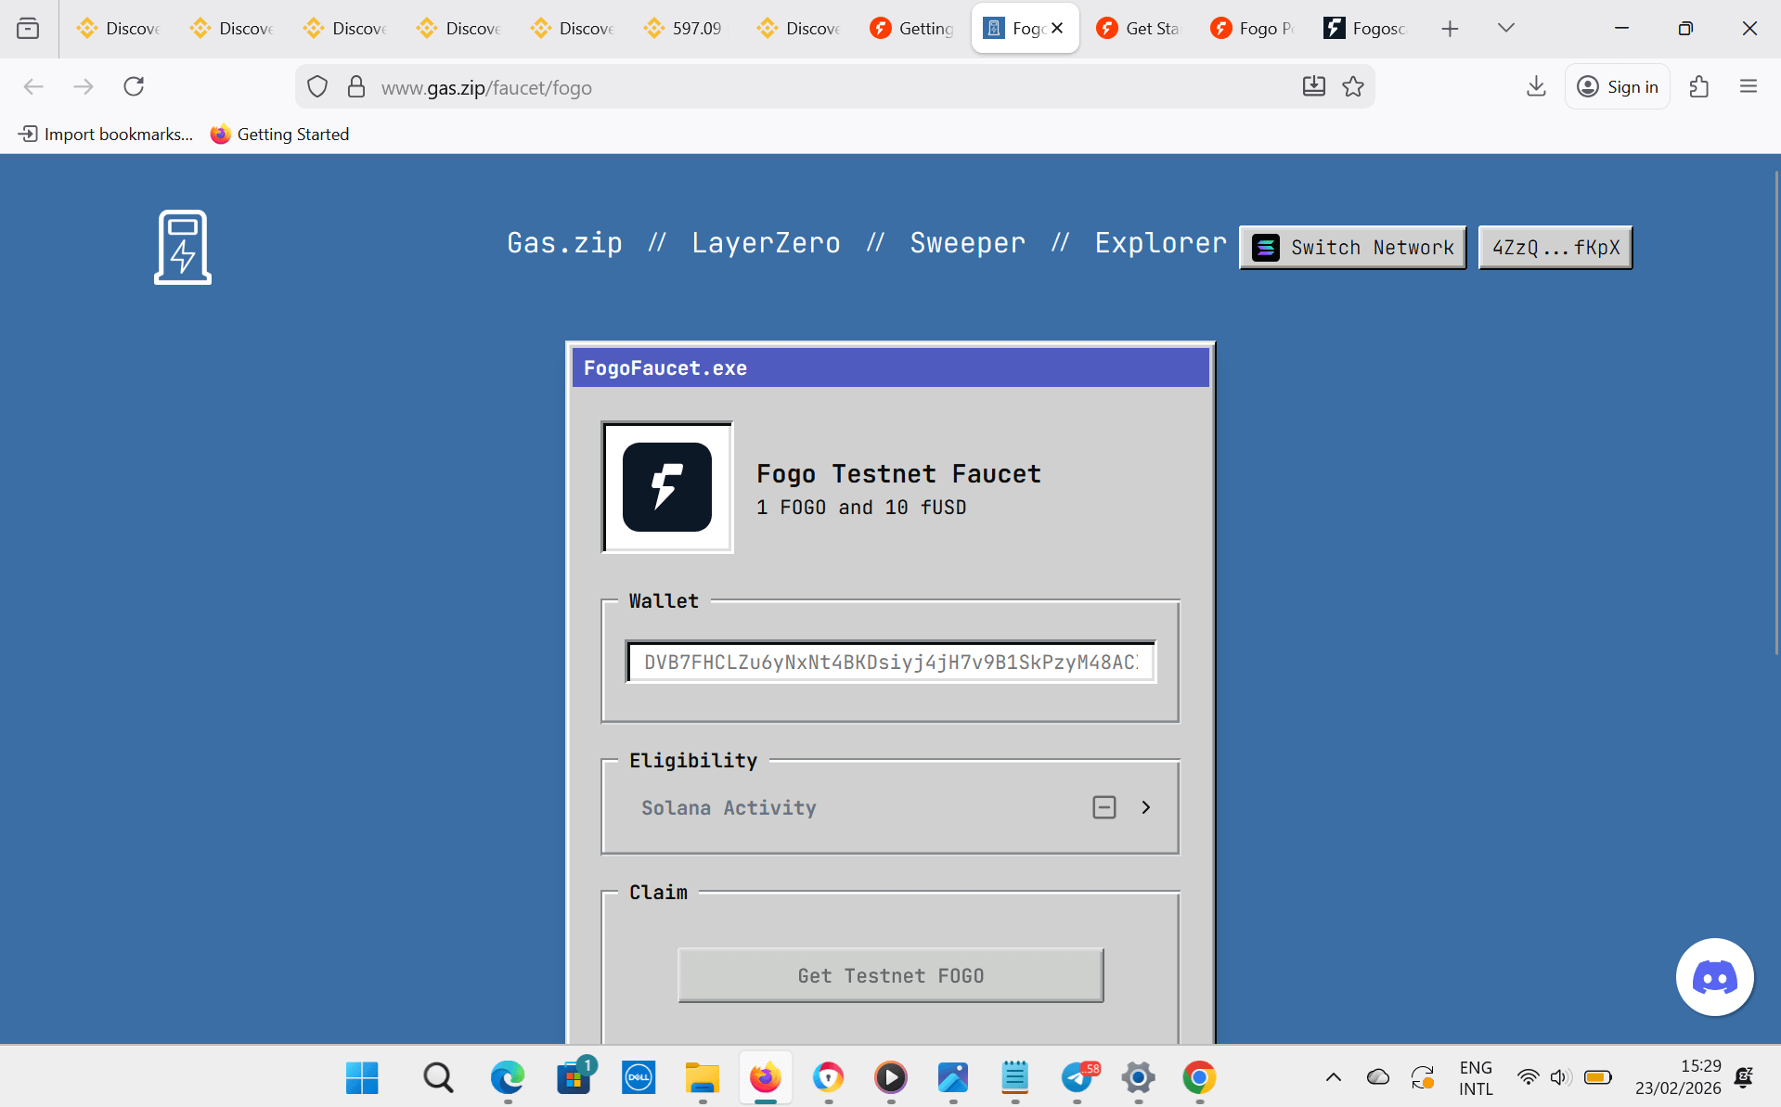Screen dimensions: 1781x1107
Task: Click the Firefox taskbar icon
Action: coord(766,1078)
